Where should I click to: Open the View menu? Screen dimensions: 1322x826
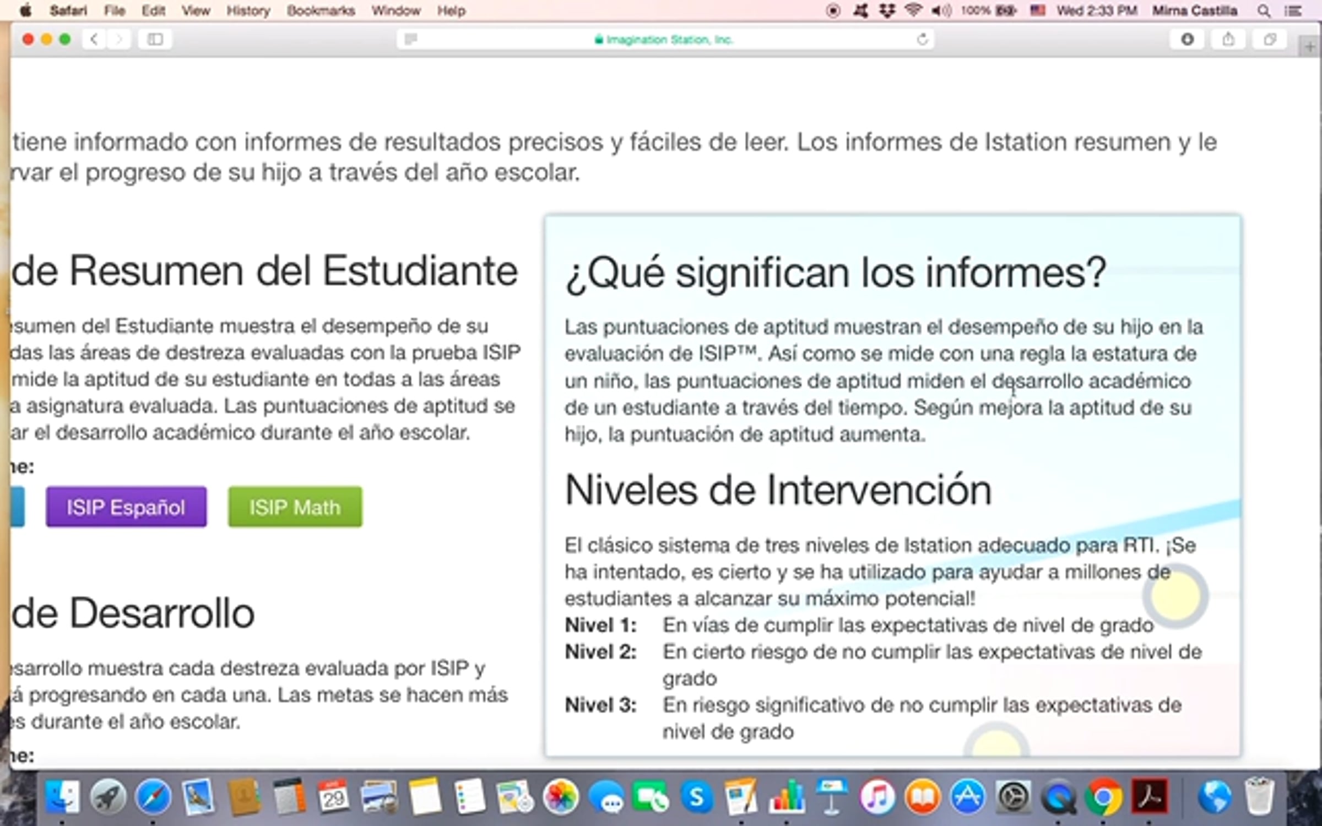(196, 10)
